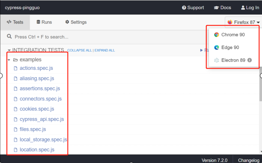Open the Tests tab
Screen dimensions: 262x163
pos(15,22)
